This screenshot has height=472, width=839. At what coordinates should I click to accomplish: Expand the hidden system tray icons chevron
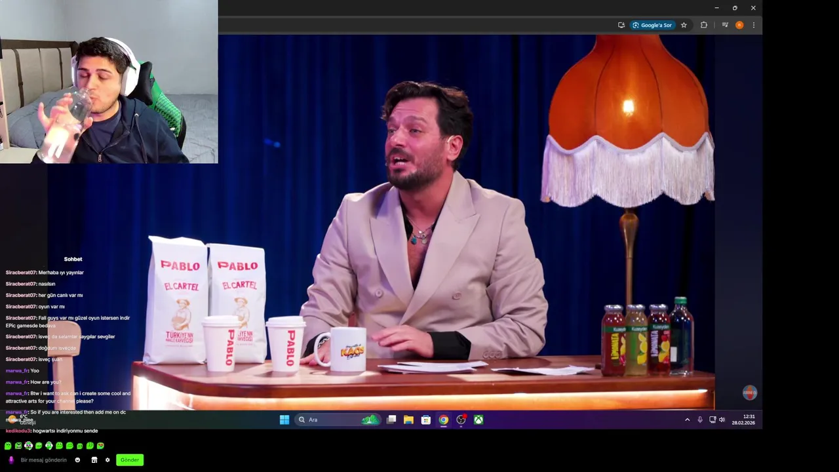[687, 420]
